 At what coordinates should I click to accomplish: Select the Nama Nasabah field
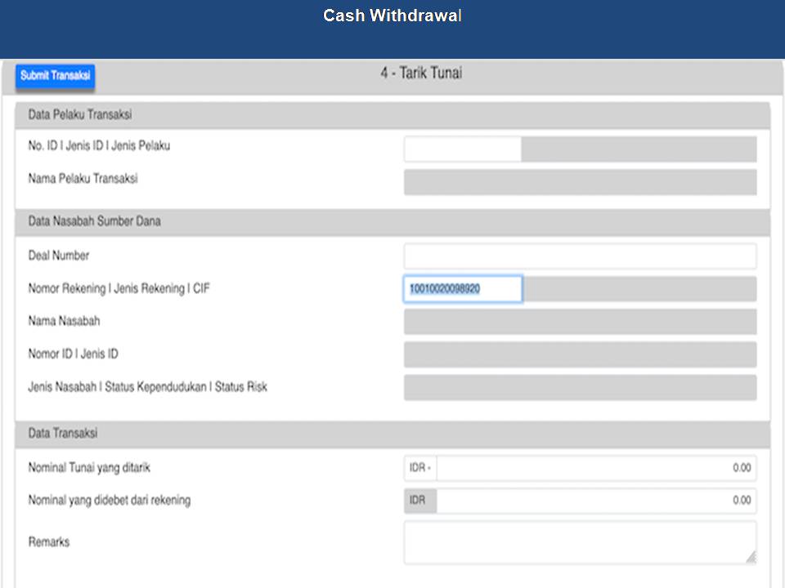[x=580, y=322]
